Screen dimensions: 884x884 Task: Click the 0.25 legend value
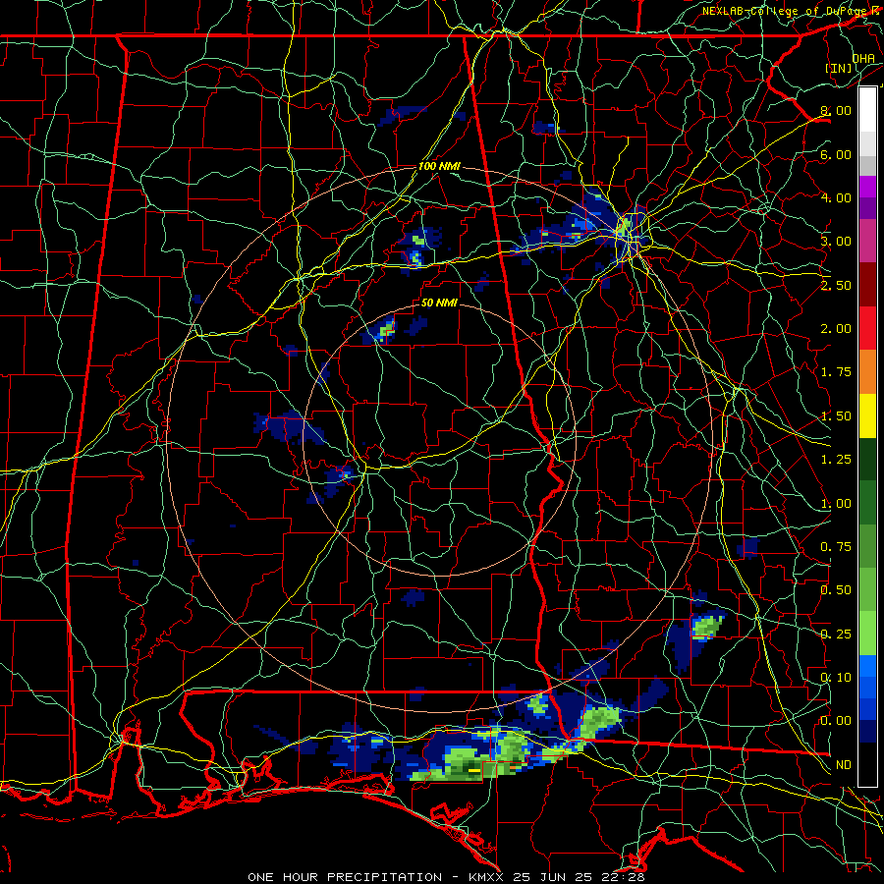click(x=836, y=635)
